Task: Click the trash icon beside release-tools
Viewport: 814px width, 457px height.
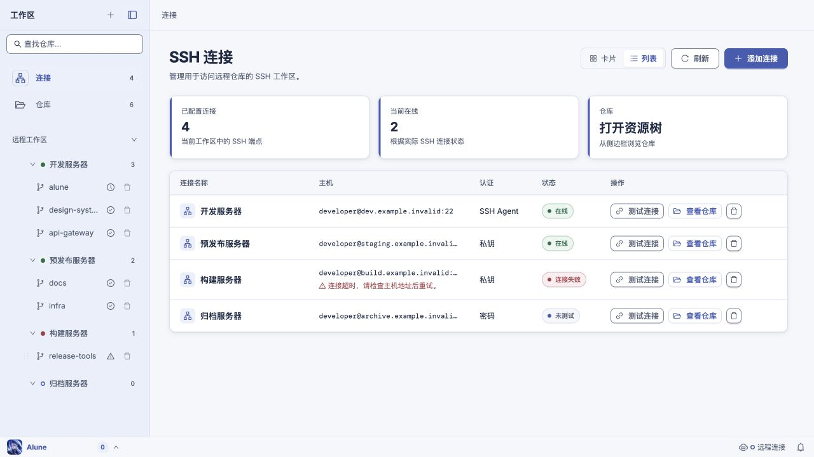Action: (127, 356)
